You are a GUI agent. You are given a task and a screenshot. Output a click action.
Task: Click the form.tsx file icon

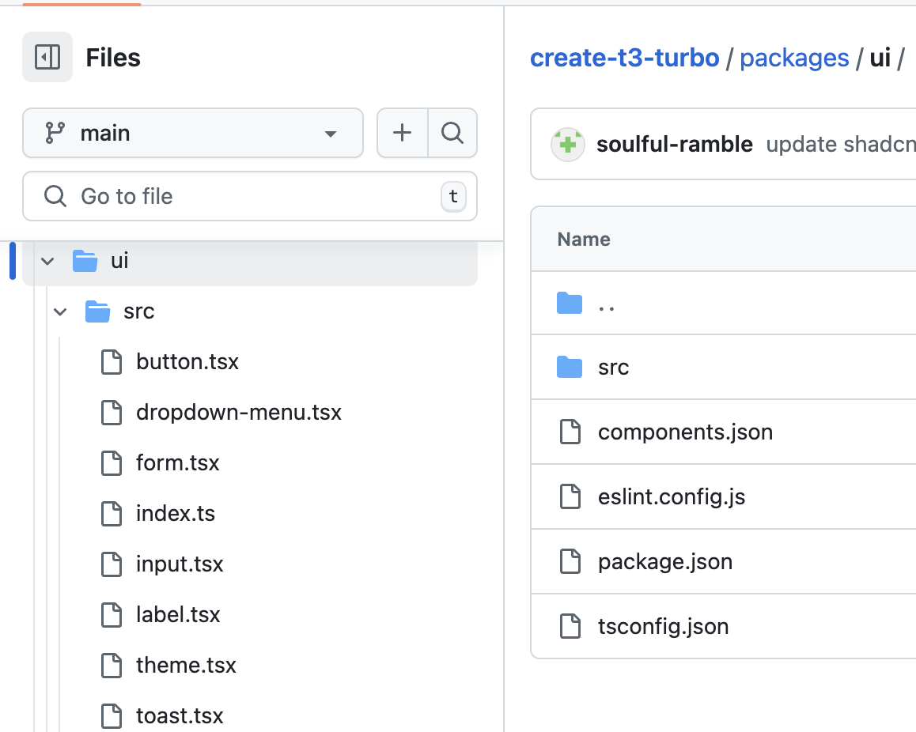pyautogui.click(x=112, y=463)
